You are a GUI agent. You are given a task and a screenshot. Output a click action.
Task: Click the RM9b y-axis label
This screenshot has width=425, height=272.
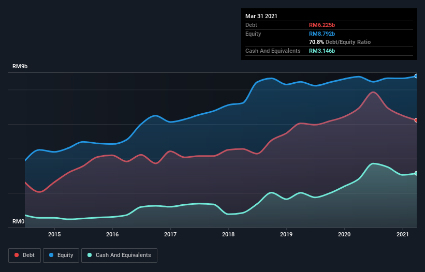tap(20, 66)
